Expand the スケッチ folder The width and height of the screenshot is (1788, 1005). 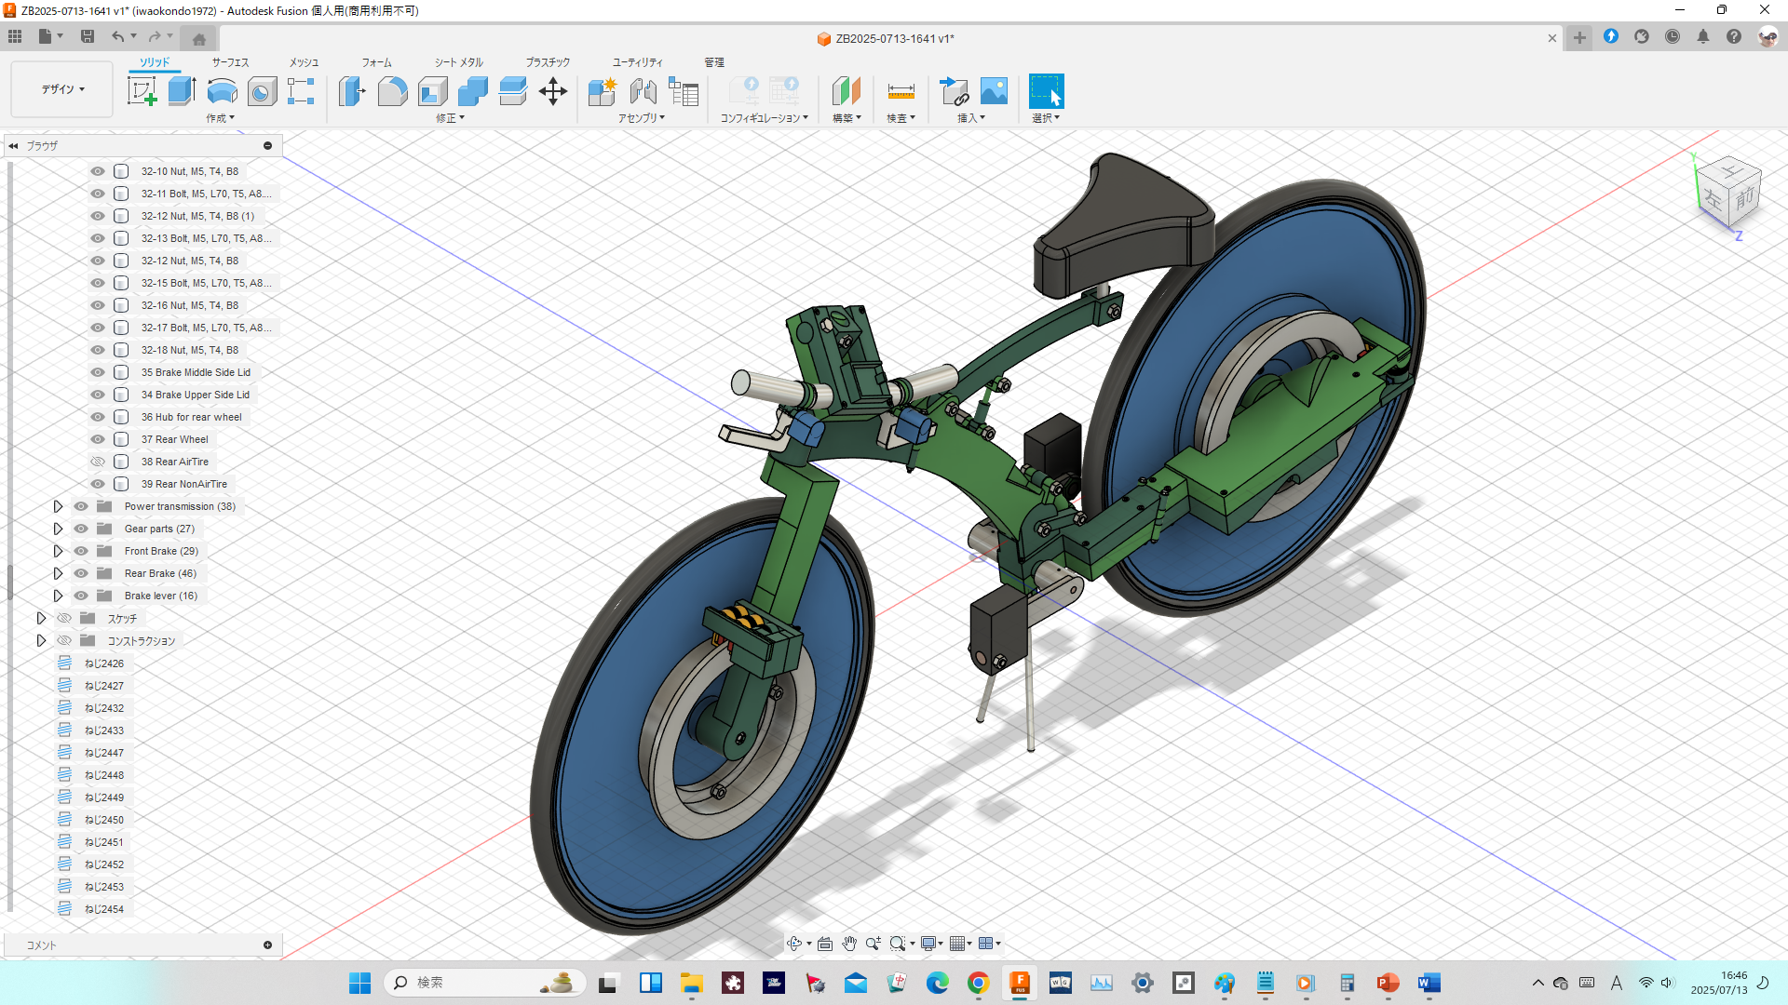[41, 618]
